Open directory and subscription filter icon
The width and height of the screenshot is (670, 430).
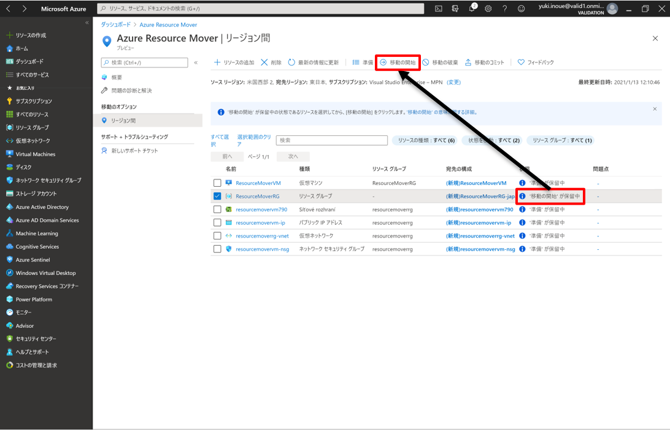click(455, 9)
